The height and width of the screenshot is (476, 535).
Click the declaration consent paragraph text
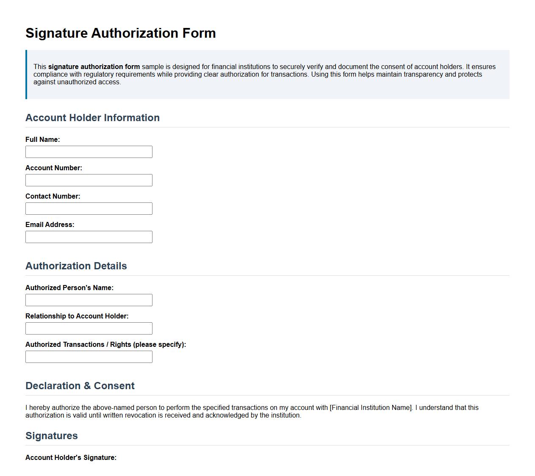252,412
